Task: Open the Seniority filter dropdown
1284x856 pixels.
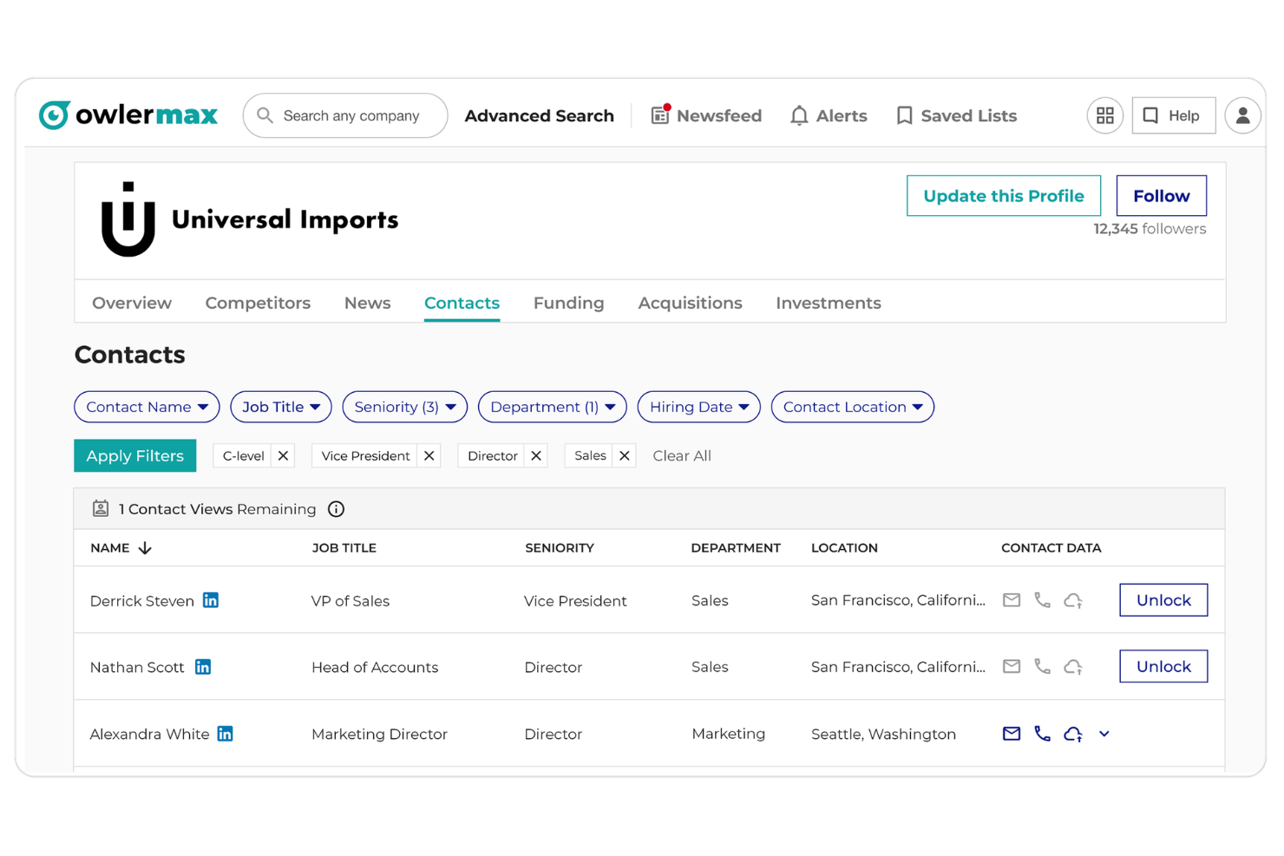Action: click(x=404, y=407)
